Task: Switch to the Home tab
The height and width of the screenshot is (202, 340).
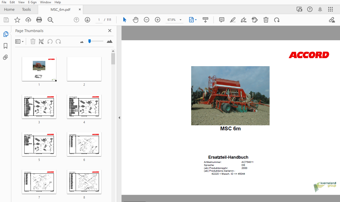Action: click(9, 10)
